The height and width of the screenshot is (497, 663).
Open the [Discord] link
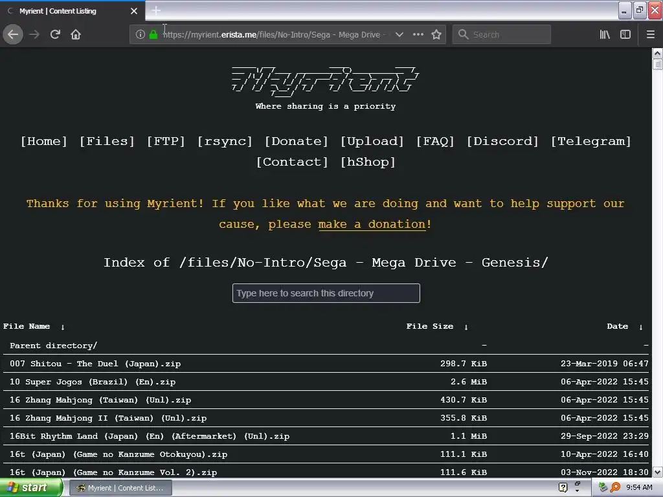click(502, 141)
